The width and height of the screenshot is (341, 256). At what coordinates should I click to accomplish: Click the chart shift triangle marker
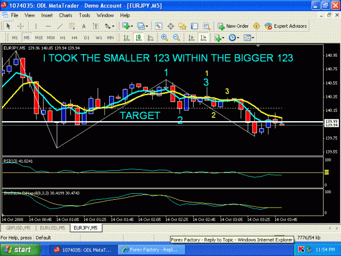[258, 46]
